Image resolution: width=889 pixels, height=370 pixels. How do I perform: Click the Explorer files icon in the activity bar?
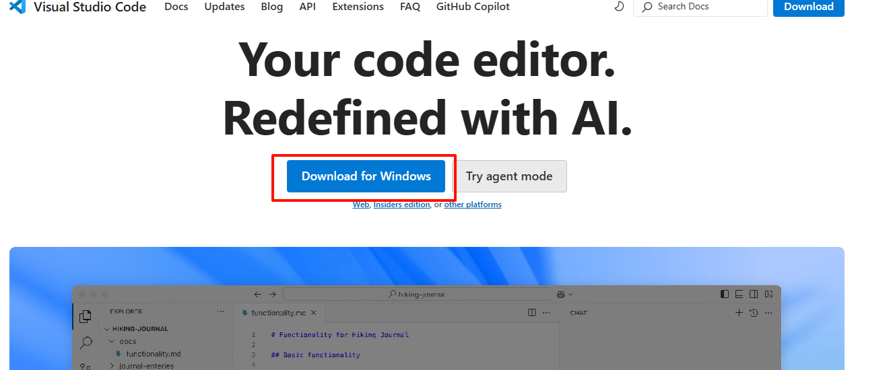coord(86,316)
